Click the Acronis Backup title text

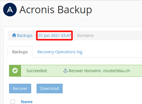(x=56, y=10)
